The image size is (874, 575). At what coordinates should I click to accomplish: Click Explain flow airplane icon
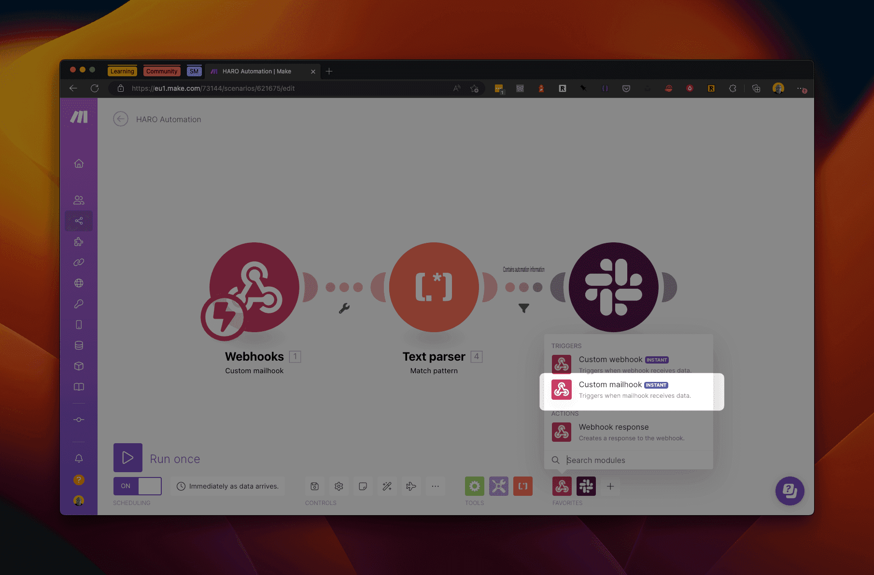point(411,486)
